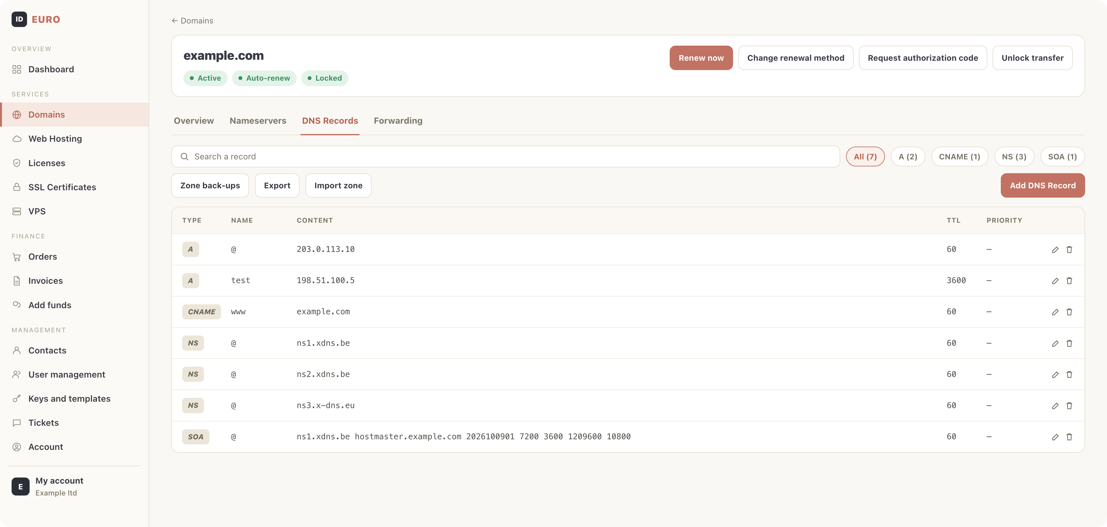Image resolution: width=1107 pixels, height=527 pixels.
Task: Filter records by A (2)
Action: 907,156
